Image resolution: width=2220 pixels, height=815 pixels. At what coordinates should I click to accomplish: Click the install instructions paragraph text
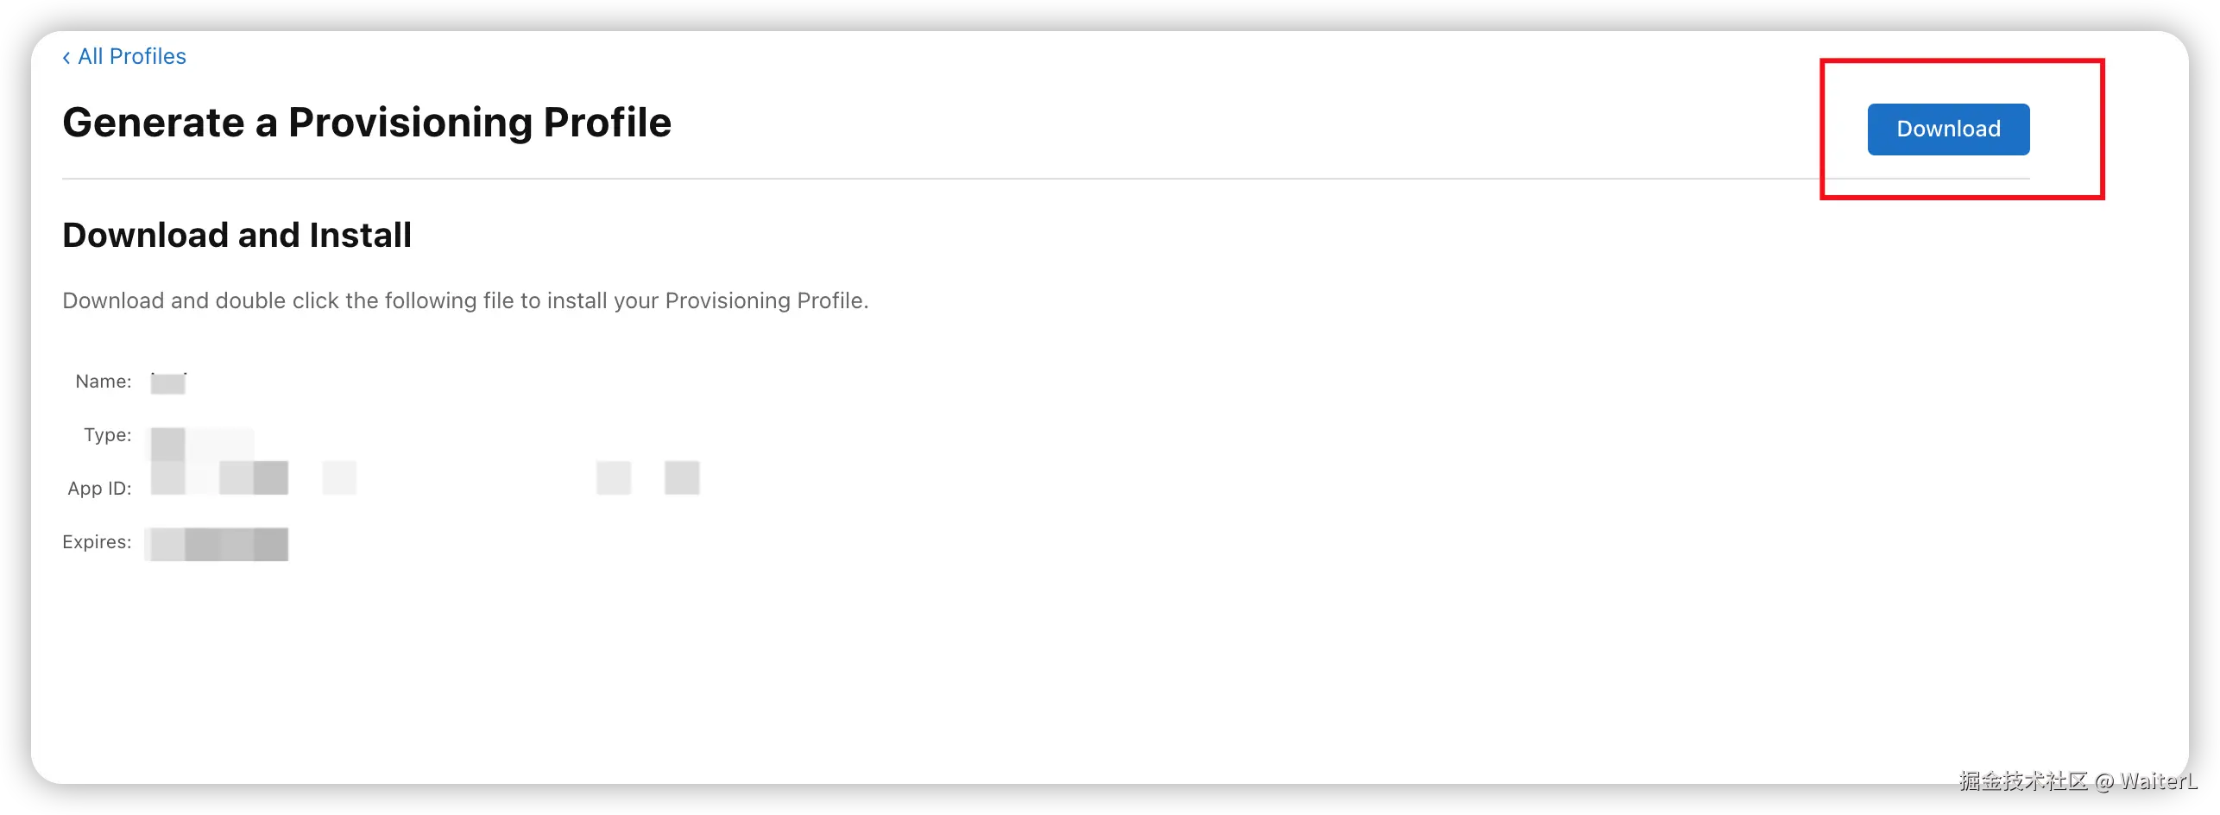(465, 300)
